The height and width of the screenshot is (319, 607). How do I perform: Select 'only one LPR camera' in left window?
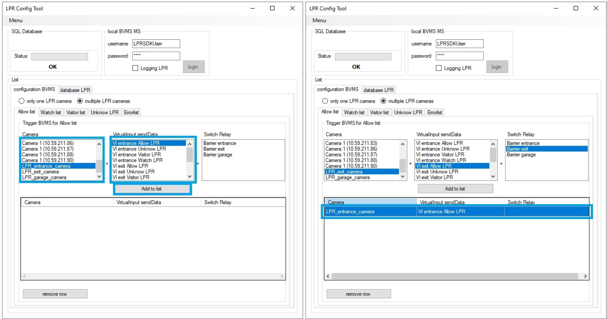(22, 101)
